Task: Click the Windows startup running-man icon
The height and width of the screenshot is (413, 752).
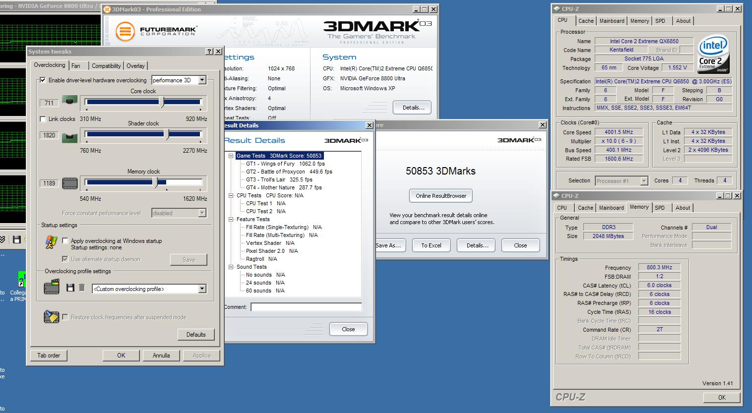Action: [51, 242]
